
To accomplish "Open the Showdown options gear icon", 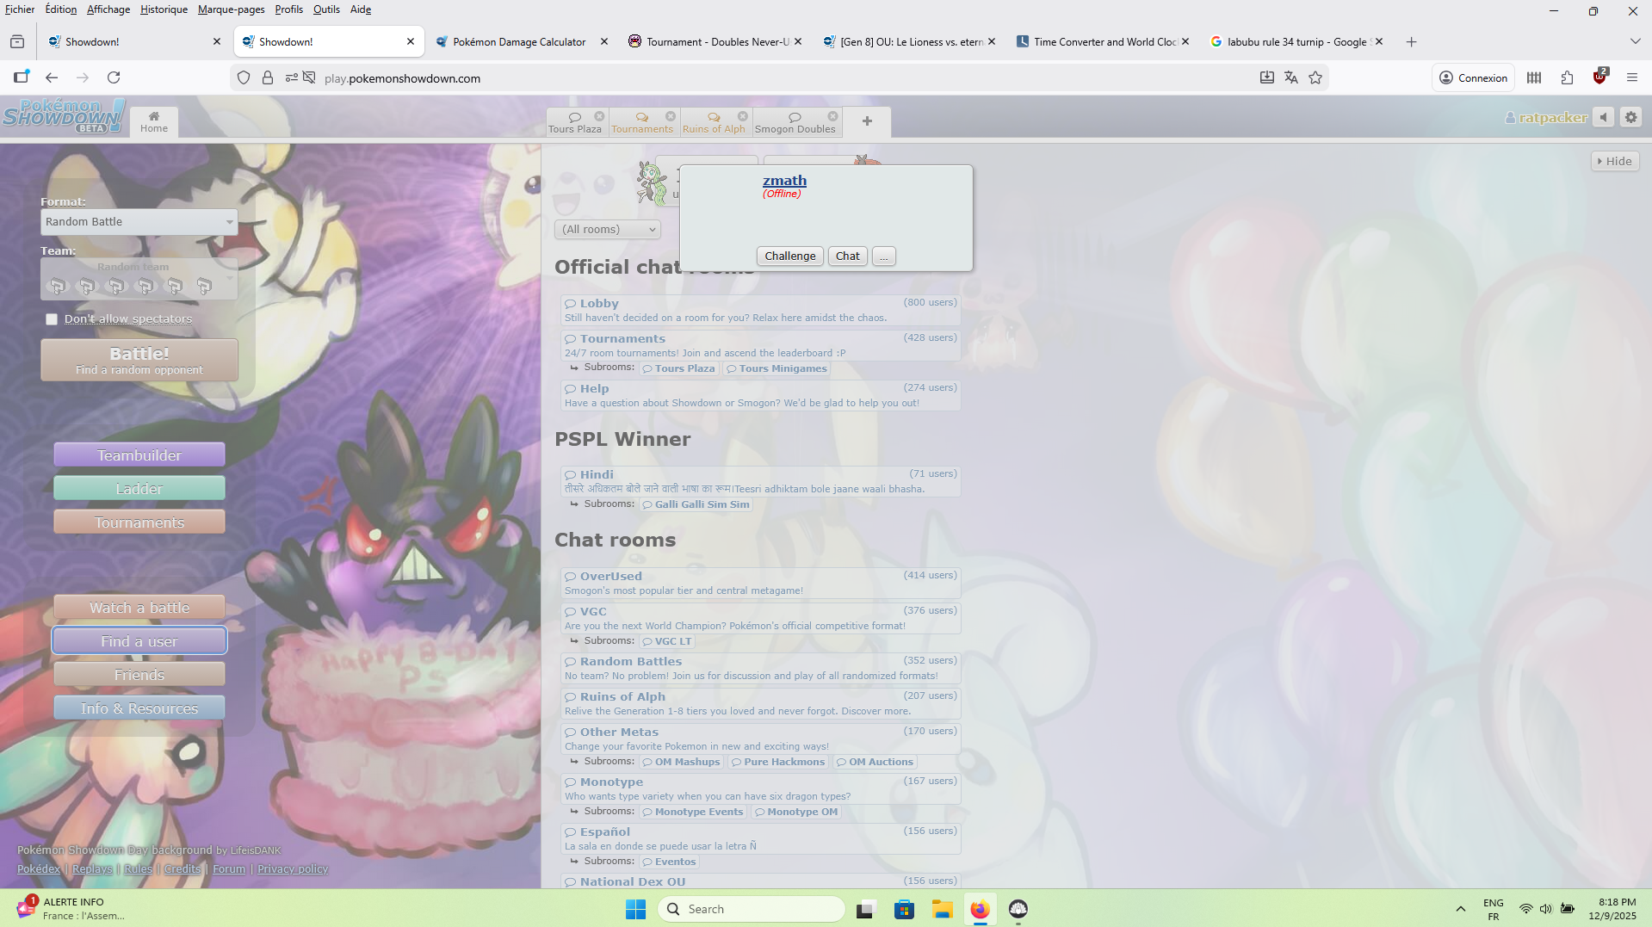I will 1630,117.
